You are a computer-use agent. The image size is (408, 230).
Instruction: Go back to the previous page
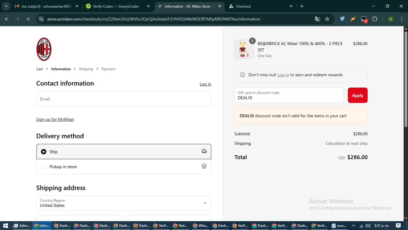(7, 19)
